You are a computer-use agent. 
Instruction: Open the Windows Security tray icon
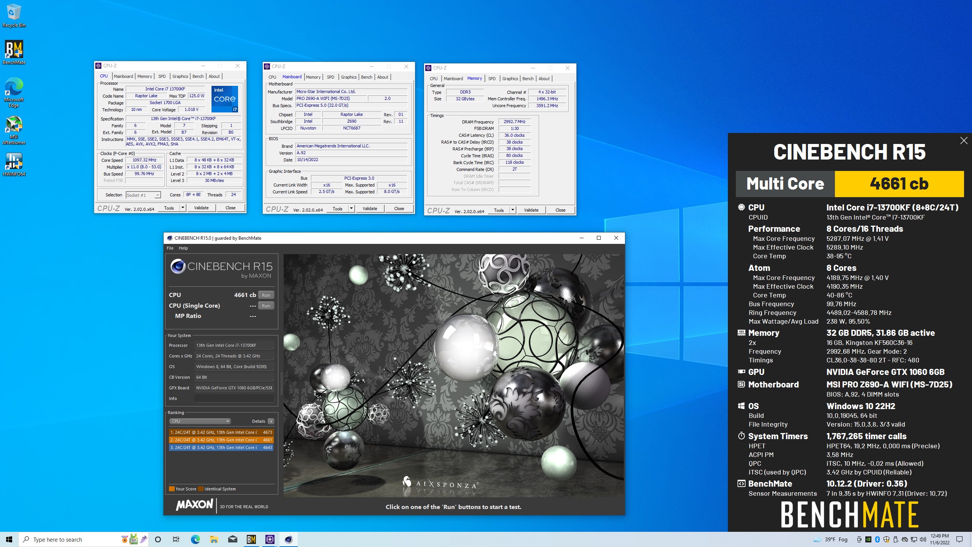886,539
